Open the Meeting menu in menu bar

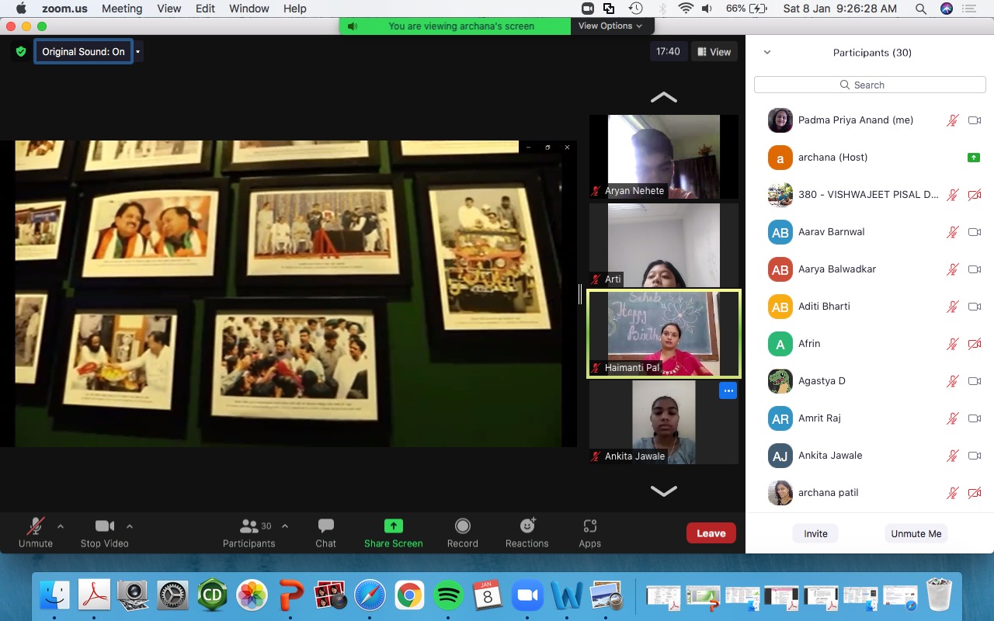click(x=122, y=9)
